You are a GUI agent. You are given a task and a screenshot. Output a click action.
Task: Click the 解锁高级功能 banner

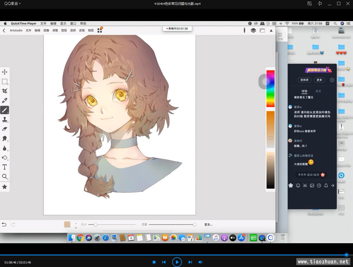click(318, 70)
